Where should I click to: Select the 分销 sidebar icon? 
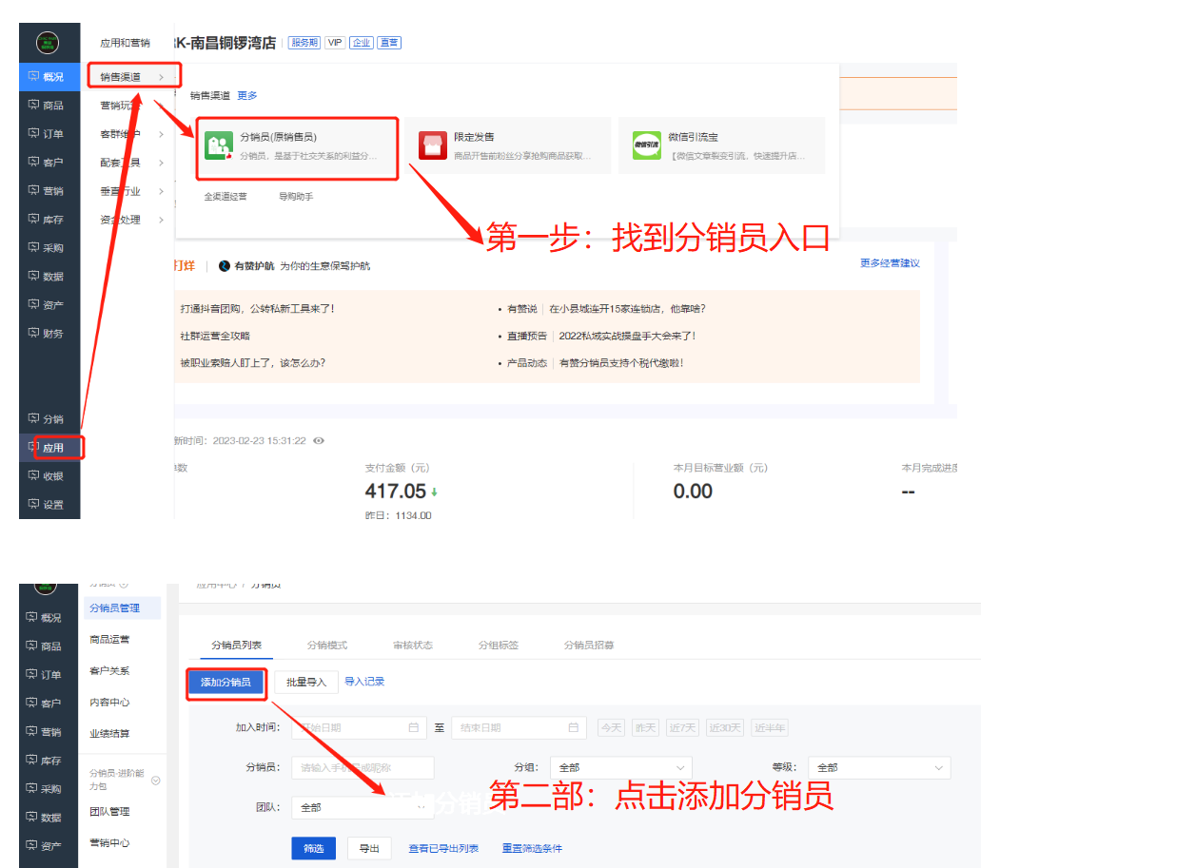[35, 419]
